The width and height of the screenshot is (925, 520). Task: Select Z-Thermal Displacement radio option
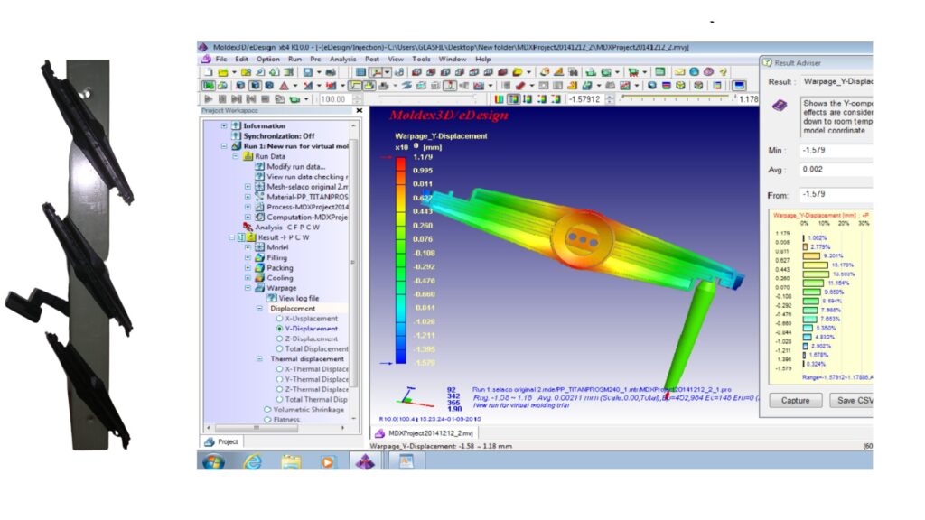tap(279, 389)
